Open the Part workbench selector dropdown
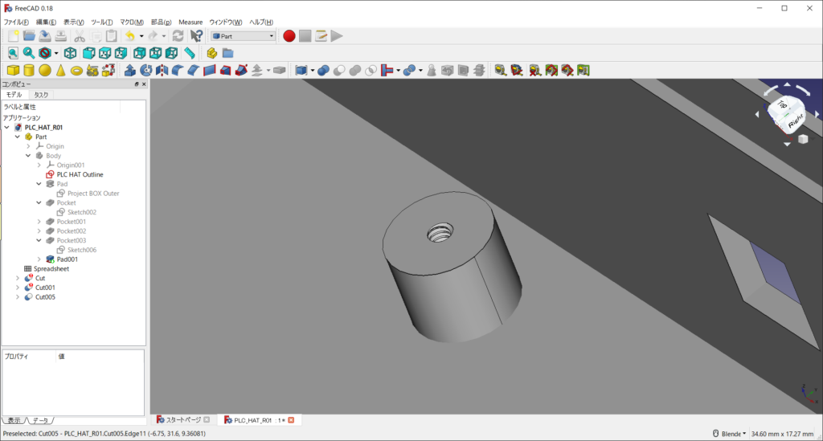The width and height of the screenshot is (823, 441). [x=243, y=35]
